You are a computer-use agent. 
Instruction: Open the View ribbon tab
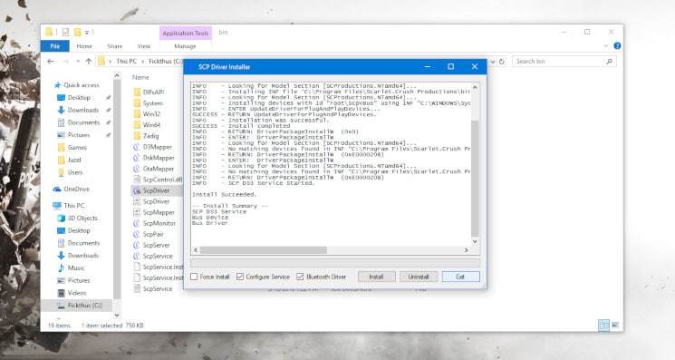pyautogui.click(x=144, y=46)
